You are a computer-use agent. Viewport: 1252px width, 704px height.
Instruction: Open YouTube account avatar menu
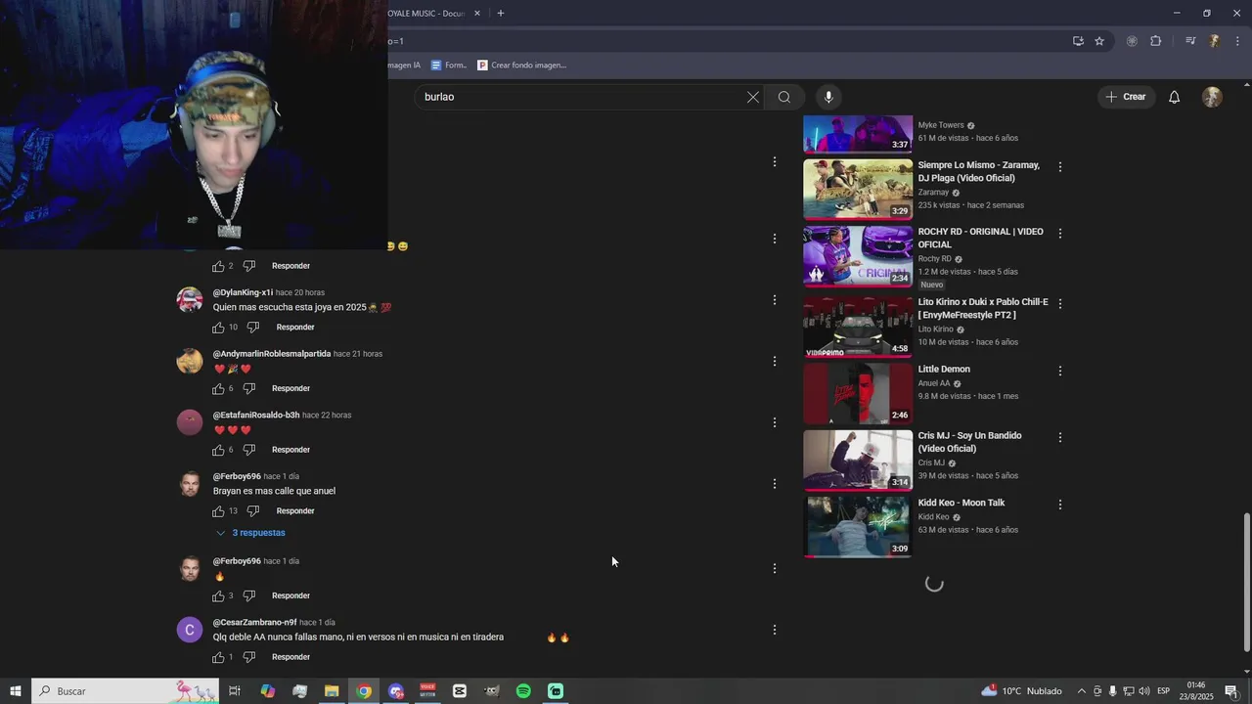(1212, 97)
